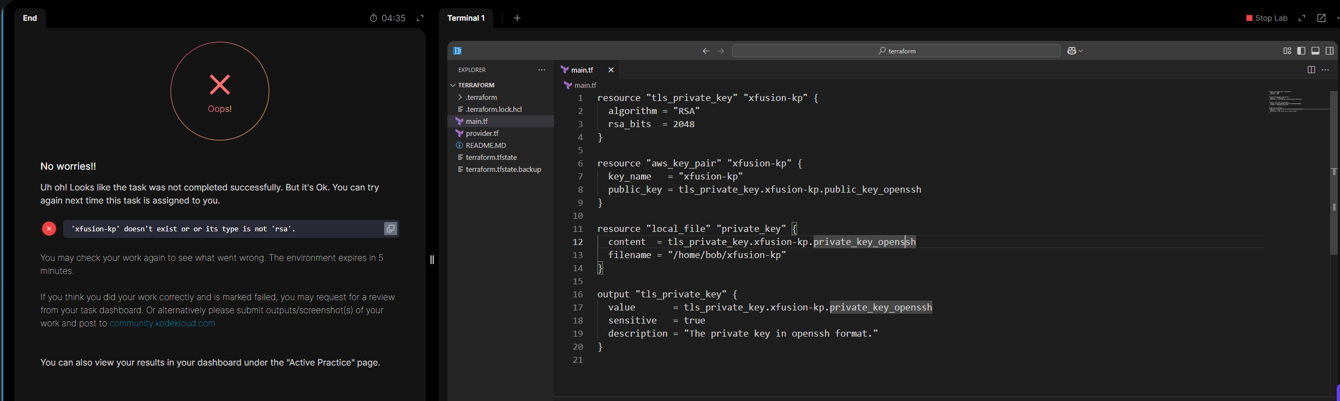Click the terraform search field
1340x401 pixels.
coord(896,51)
